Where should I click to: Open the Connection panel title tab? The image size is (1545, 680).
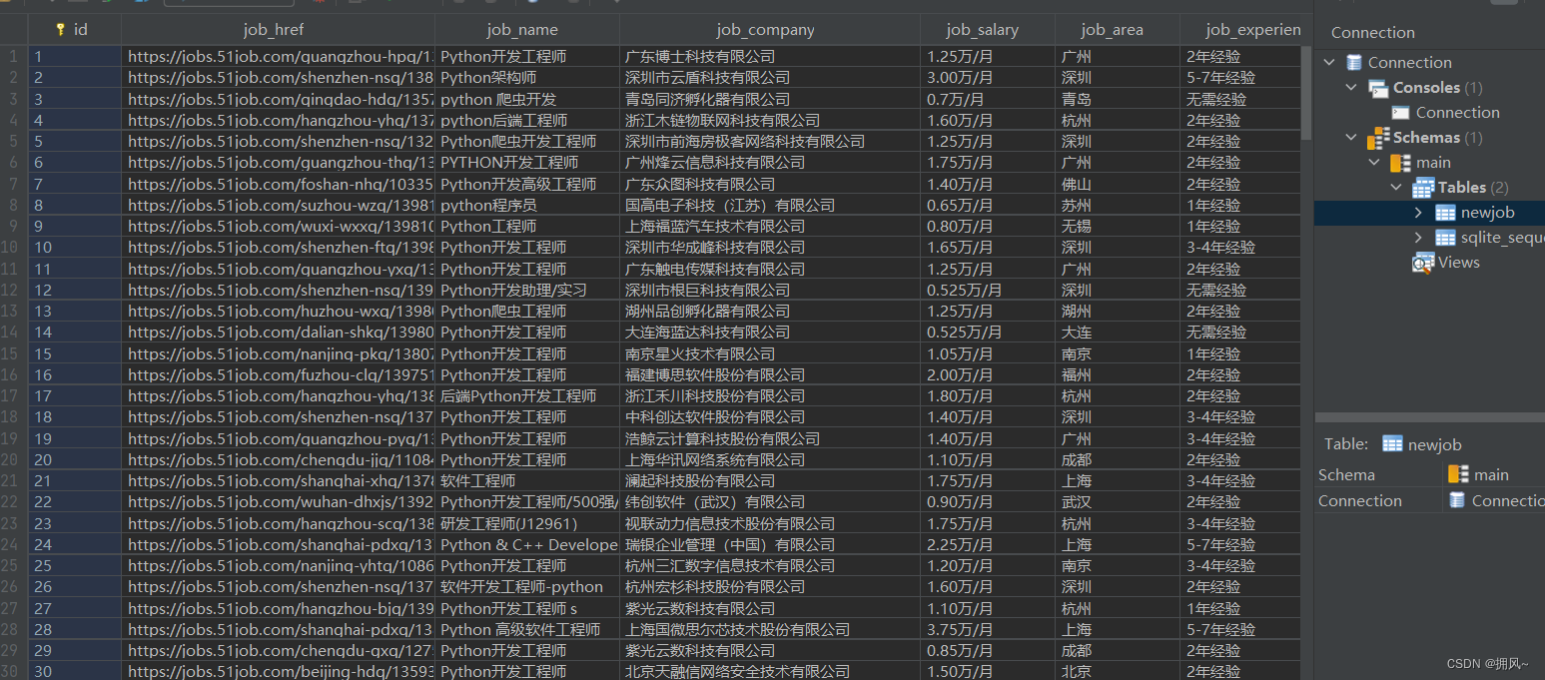(1372, 33)
